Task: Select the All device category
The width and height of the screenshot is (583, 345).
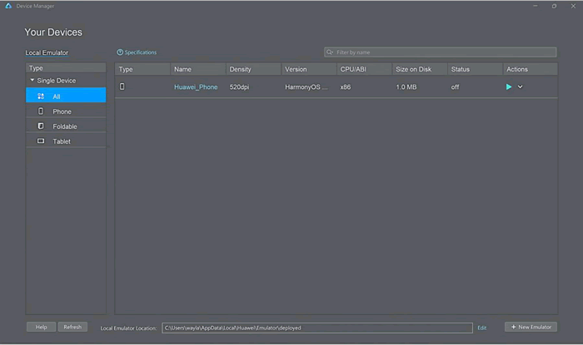Action: (66, 96)
